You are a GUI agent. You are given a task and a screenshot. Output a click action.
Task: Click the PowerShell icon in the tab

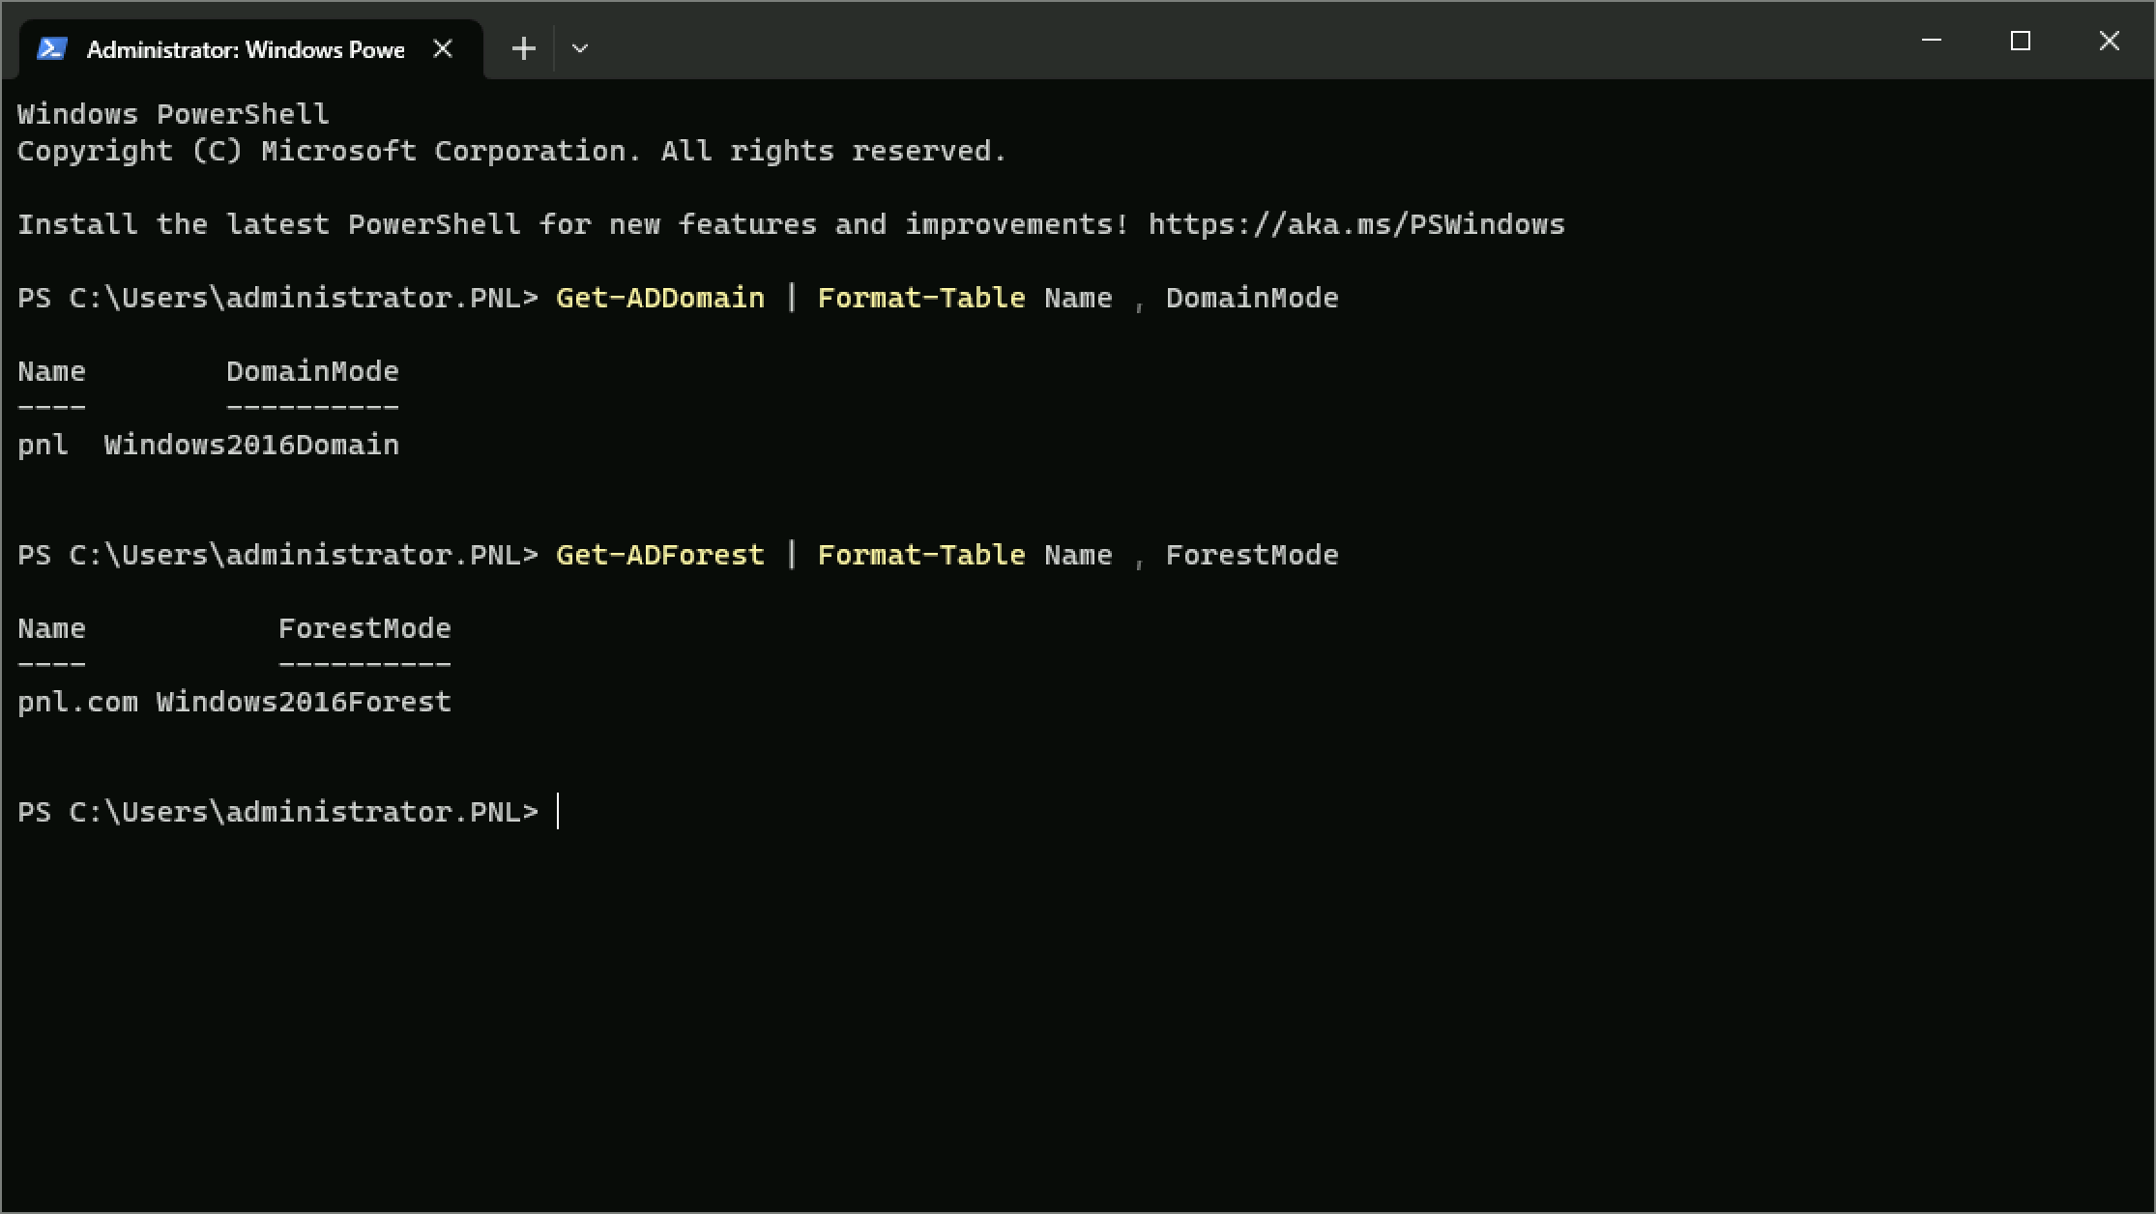[51, 48]
